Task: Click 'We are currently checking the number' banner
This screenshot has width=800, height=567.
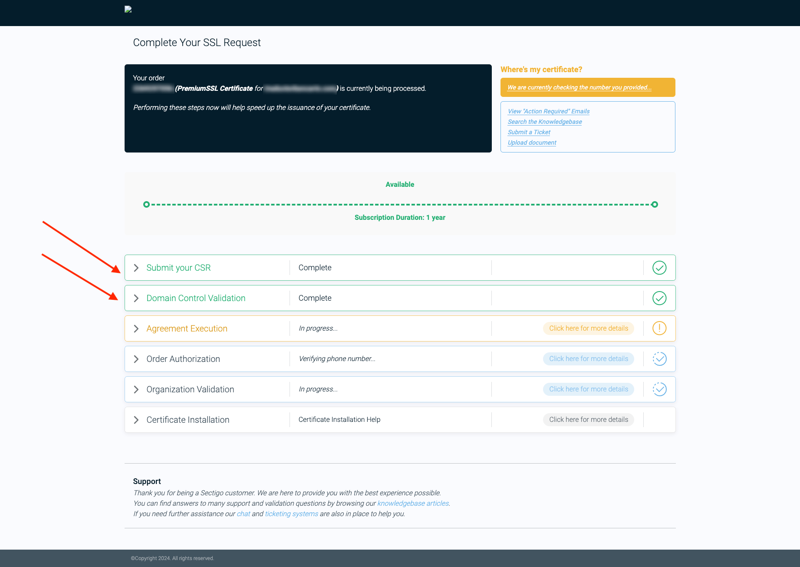Action: (x=588, y=87)
